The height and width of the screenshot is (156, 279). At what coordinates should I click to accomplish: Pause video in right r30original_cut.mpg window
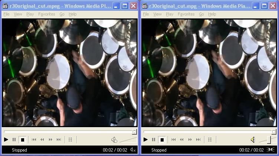(154, 140)
